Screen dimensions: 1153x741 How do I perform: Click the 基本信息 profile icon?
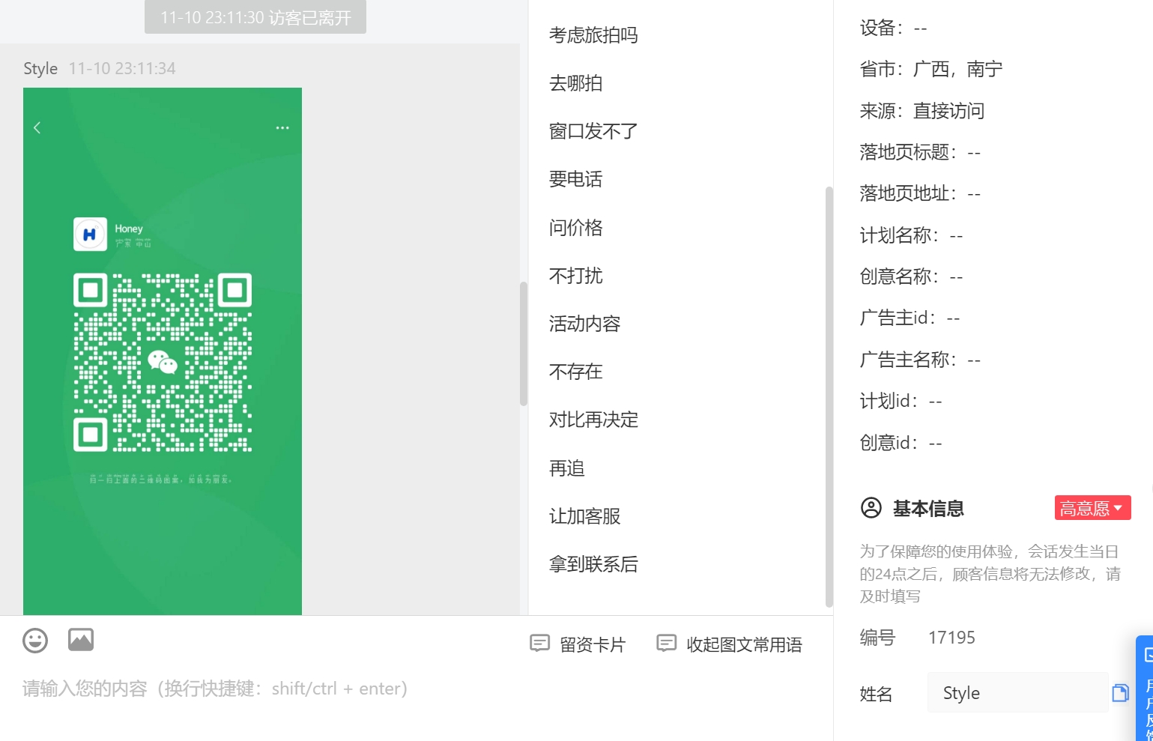871,508
